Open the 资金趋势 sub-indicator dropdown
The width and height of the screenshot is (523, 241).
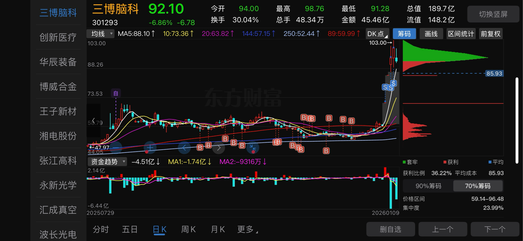tap(107, 162)
